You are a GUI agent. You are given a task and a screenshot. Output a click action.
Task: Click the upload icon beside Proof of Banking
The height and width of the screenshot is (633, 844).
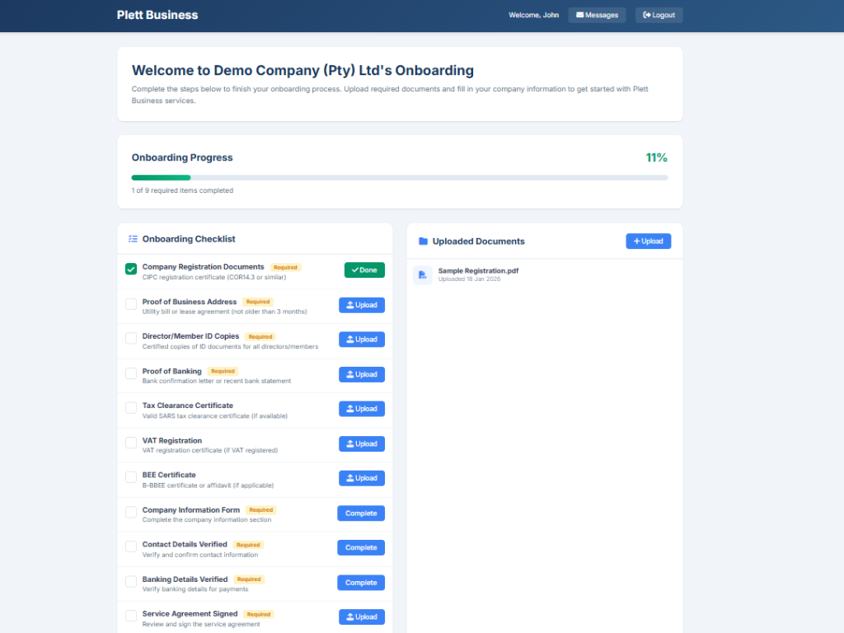[352, 374]
